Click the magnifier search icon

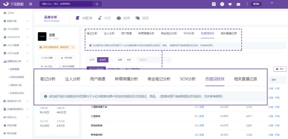97,4
